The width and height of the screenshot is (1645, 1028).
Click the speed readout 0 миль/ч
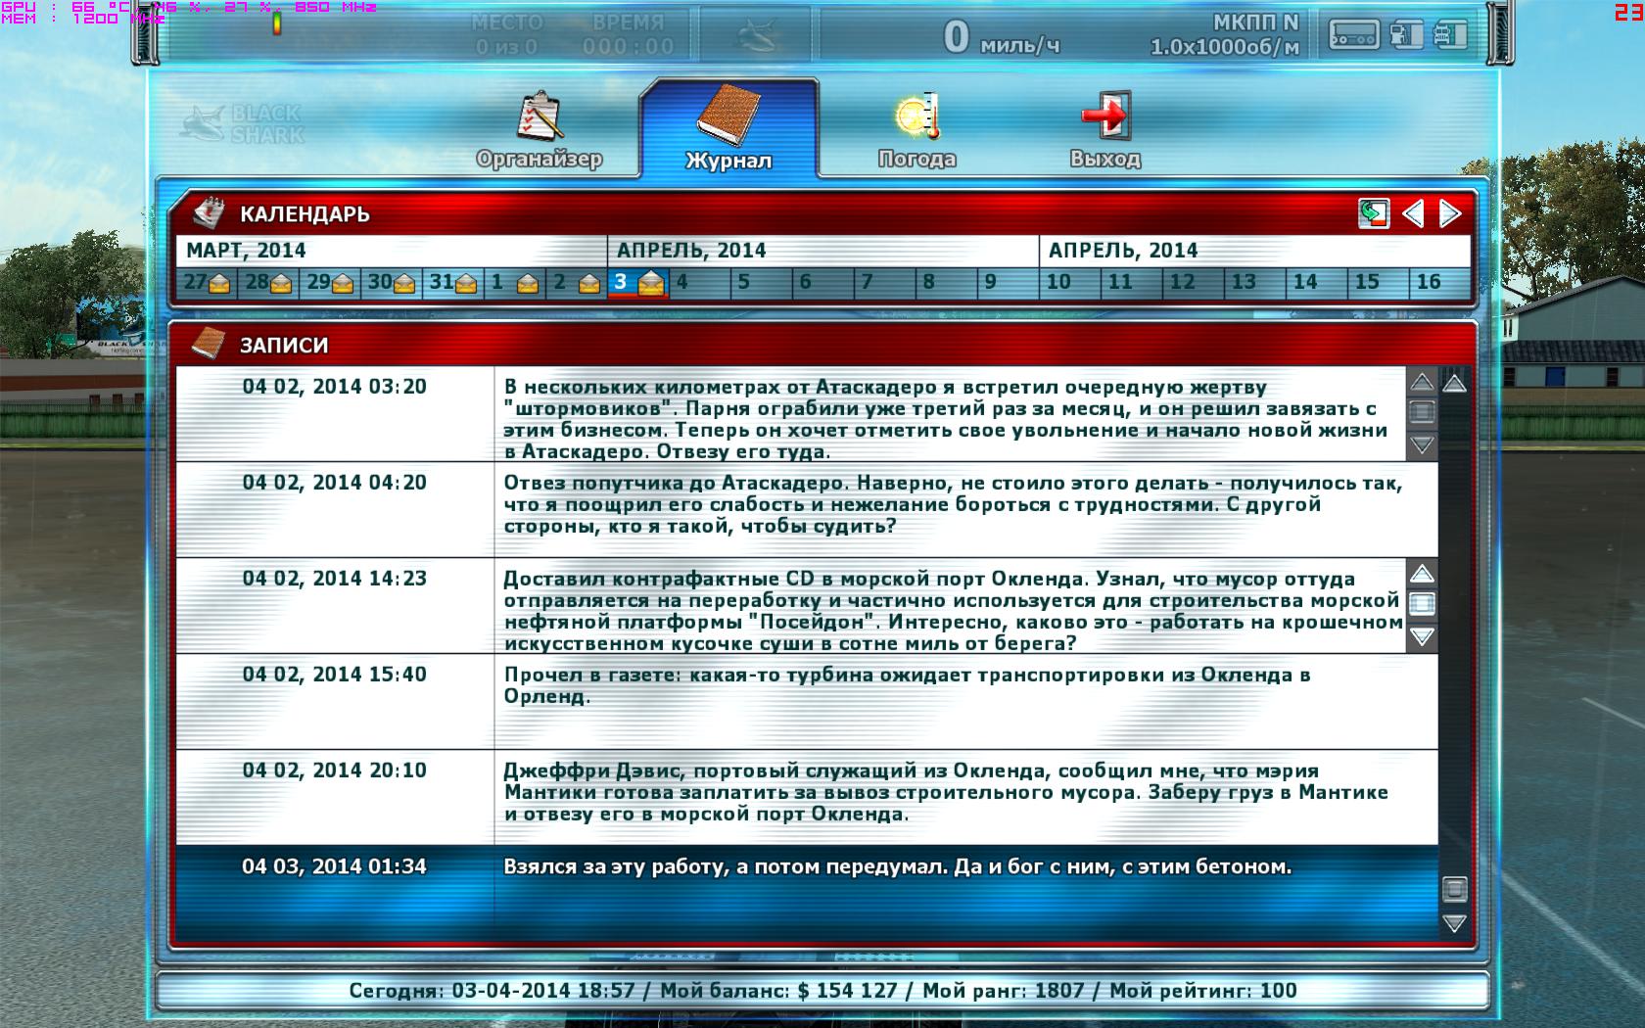point(1001,37)
